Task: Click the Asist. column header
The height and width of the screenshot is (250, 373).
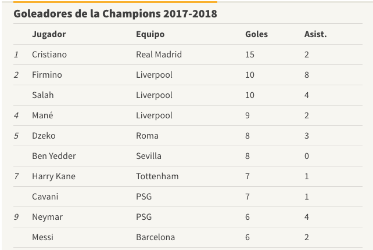Action: (x=315, y=34)
